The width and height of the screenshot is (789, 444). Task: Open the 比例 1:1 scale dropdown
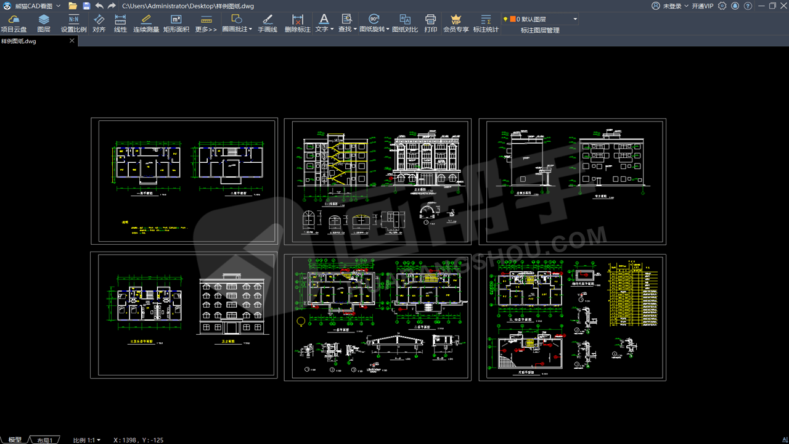coord(87,440)
